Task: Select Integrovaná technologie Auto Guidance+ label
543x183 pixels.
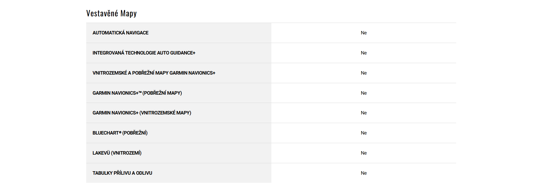Action: [x=144, y=53]
